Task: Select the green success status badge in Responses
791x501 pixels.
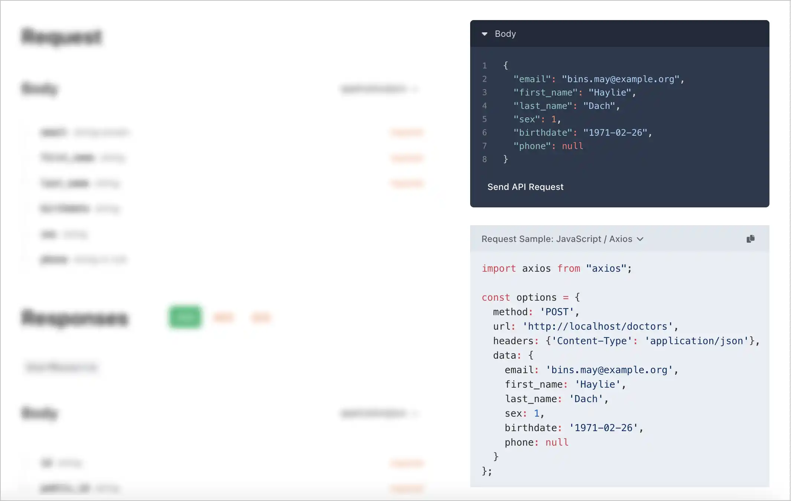Action: point(185,317)
